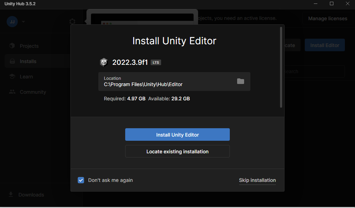Click the Available 29.2 GB text
Screen dimensions: 355x208
coord(169,99)
